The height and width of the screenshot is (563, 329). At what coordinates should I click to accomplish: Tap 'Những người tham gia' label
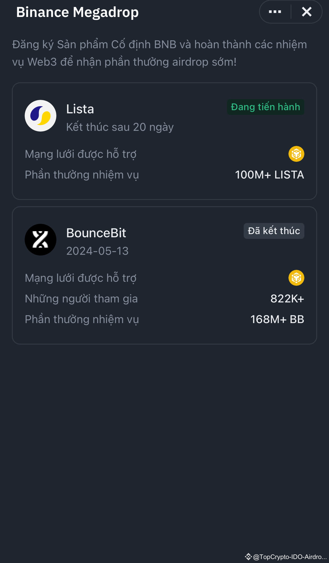81,299
